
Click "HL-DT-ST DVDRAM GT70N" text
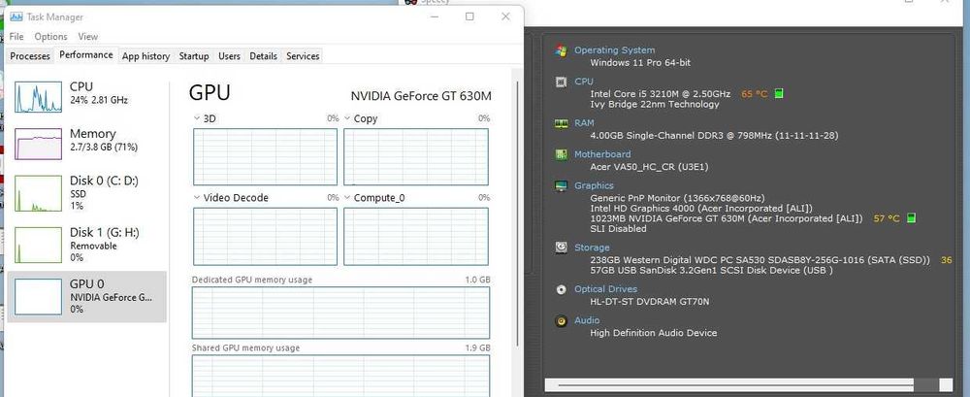click(x=650, y=302)
